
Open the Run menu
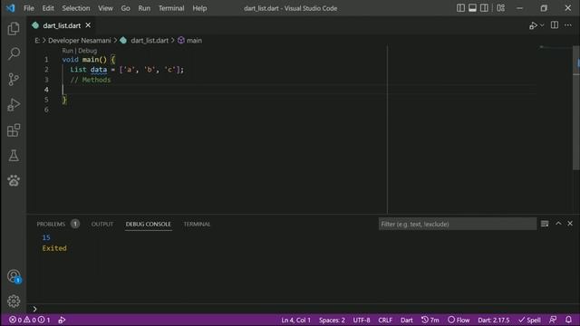click(144, 8)
